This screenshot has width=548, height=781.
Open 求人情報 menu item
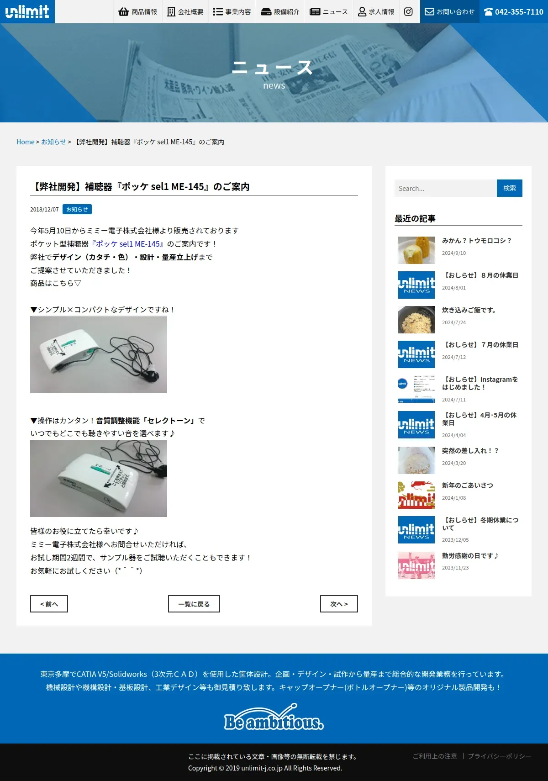(x=376, y=11)
